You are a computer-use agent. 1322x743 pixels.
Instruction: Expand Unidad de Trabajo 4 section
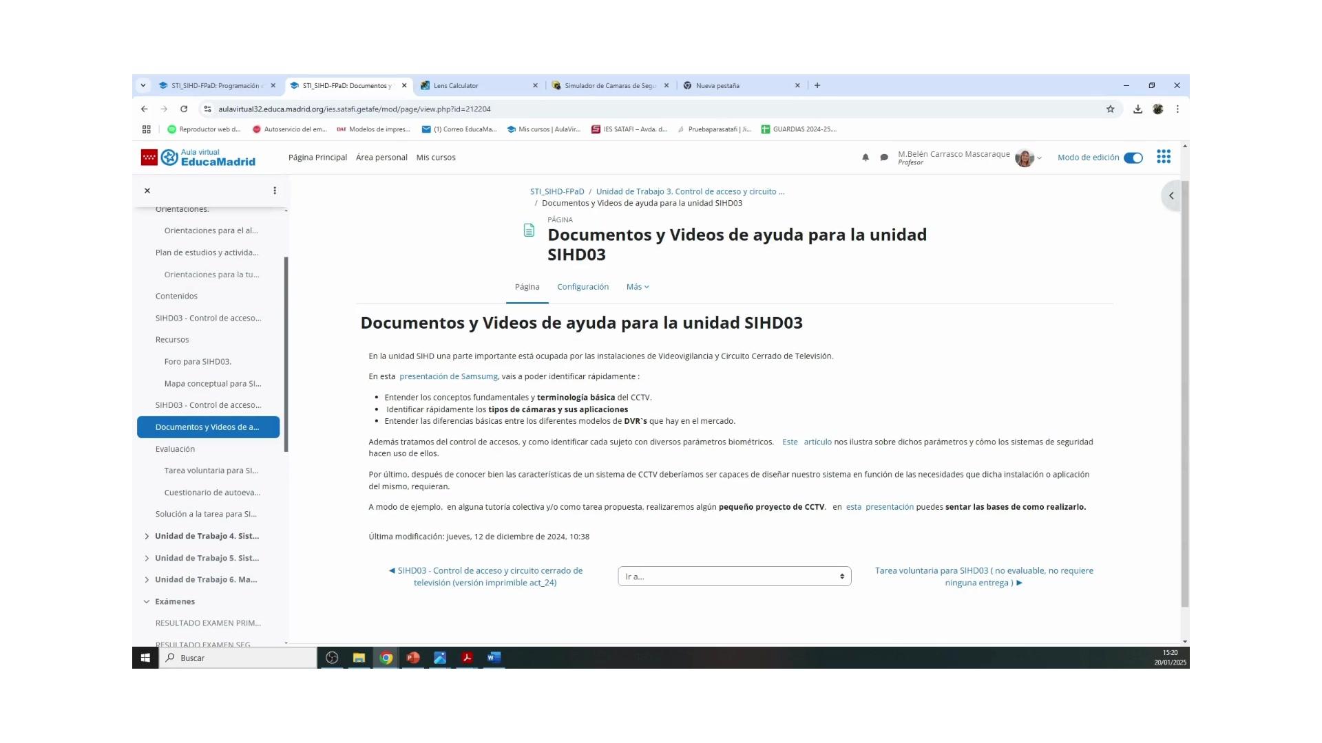(147, 536)
